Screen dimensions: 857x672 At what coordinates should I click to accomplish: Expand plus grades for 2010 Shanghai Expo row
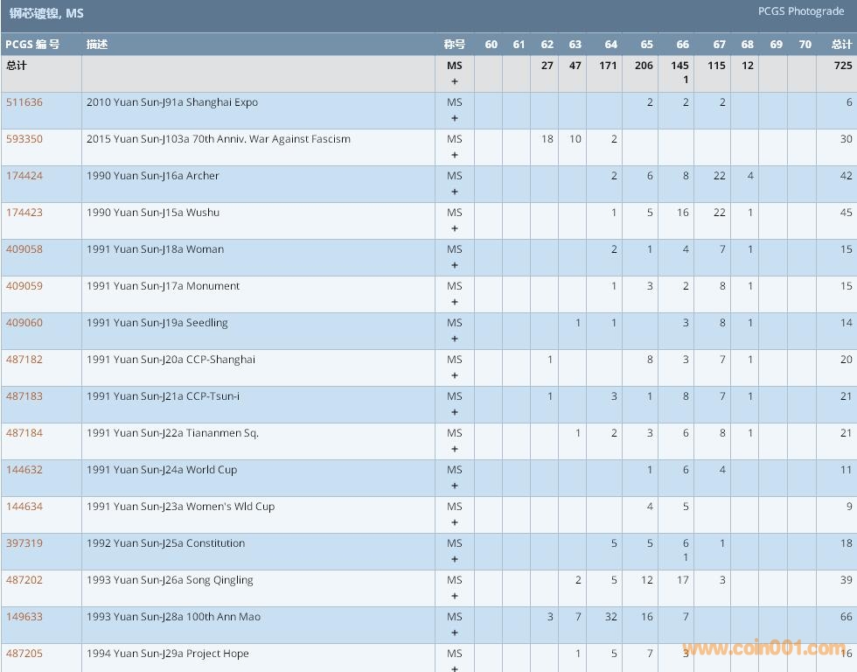(455, 118)
